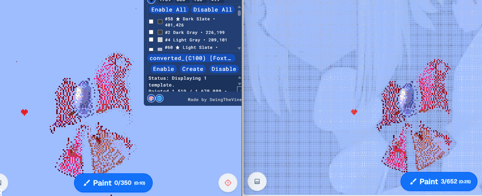The image size is (482, 196).
Task: Toggle the #2 Dark Gray checkbox
Action: point(151,32)
